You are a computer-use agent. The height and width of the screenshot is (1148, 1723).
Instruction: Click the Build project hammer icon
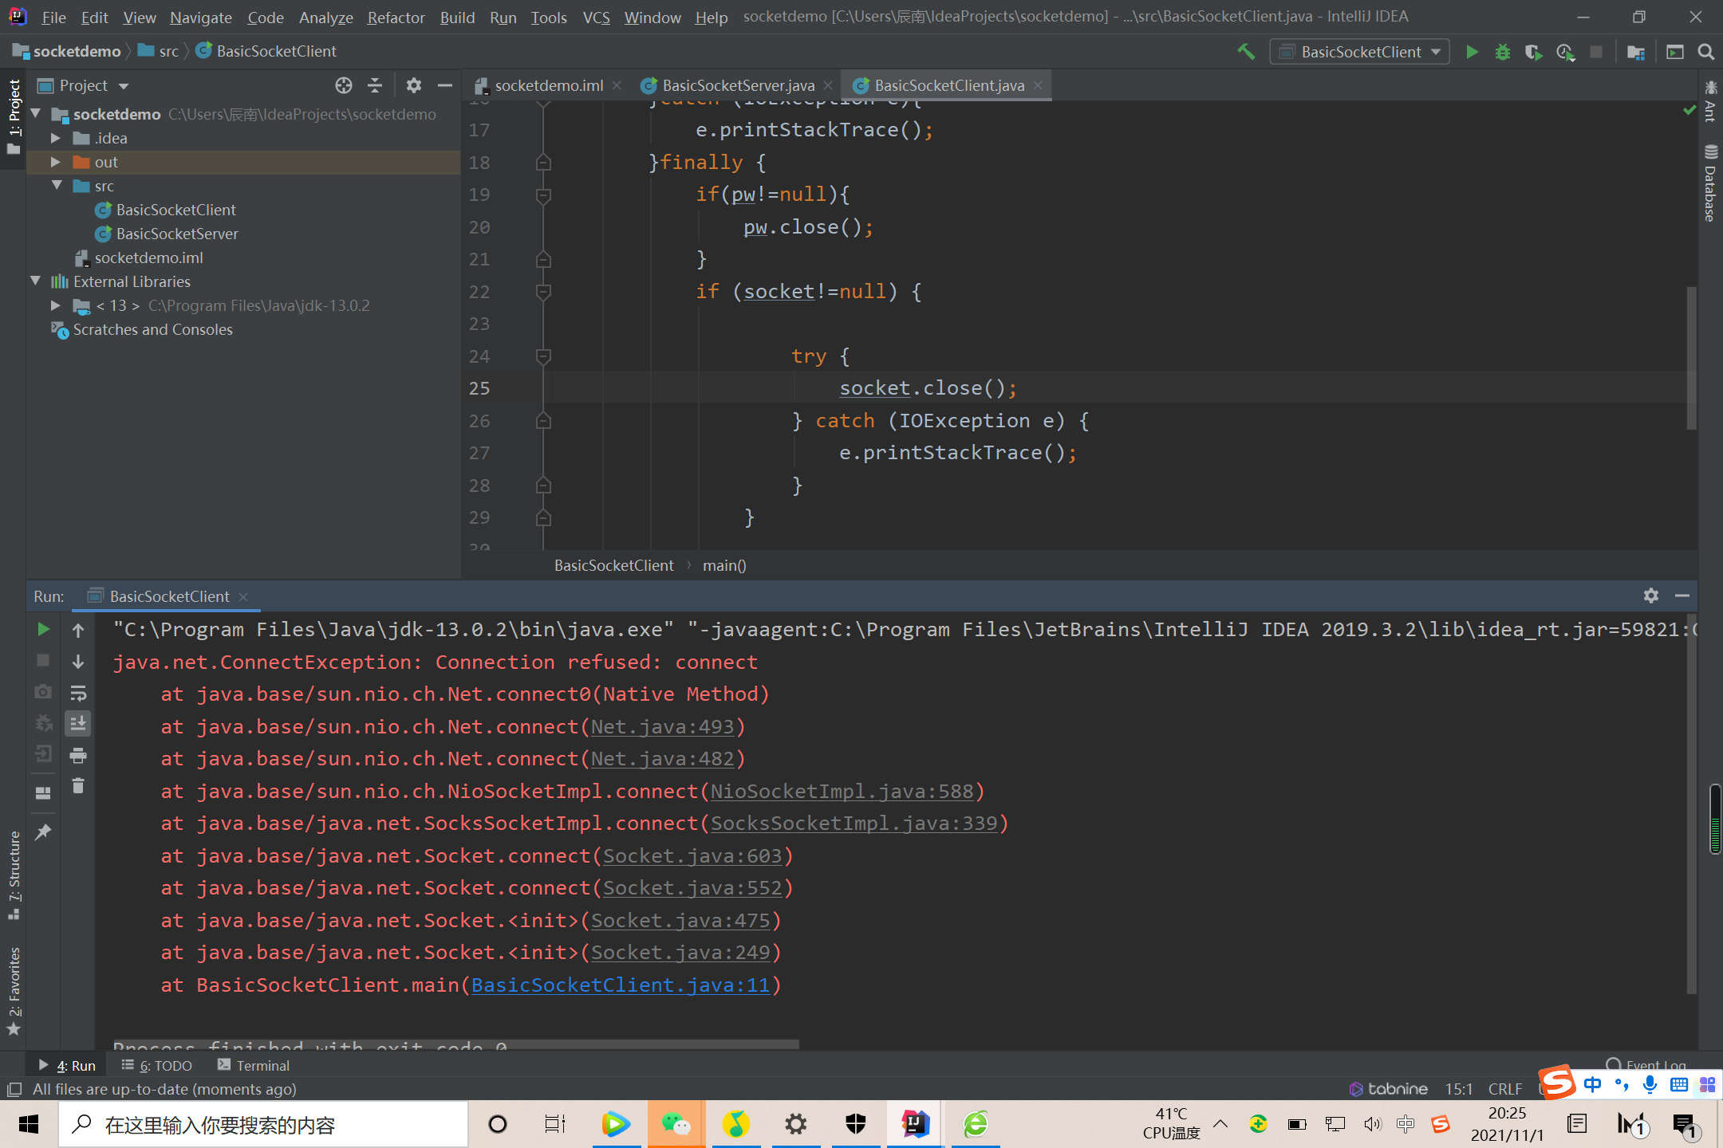[1246, 52]
